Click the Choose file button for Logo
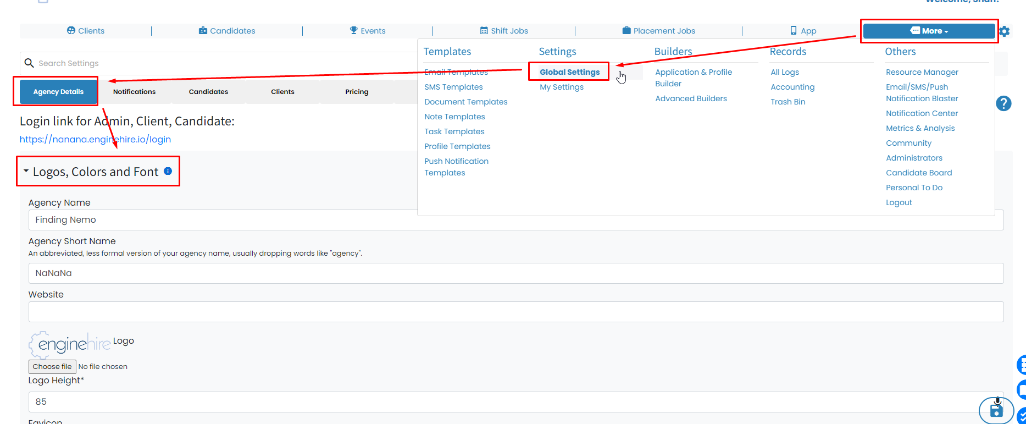Image resolution: width=1026 pixels, height=424 pixels. 52,367
